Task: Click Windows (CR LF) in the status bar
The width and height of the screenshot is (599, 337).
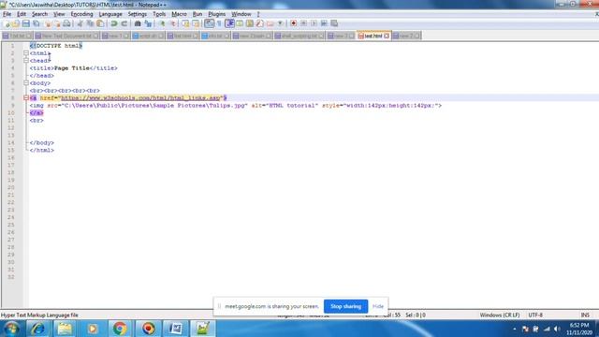Action: coord(500,315)
